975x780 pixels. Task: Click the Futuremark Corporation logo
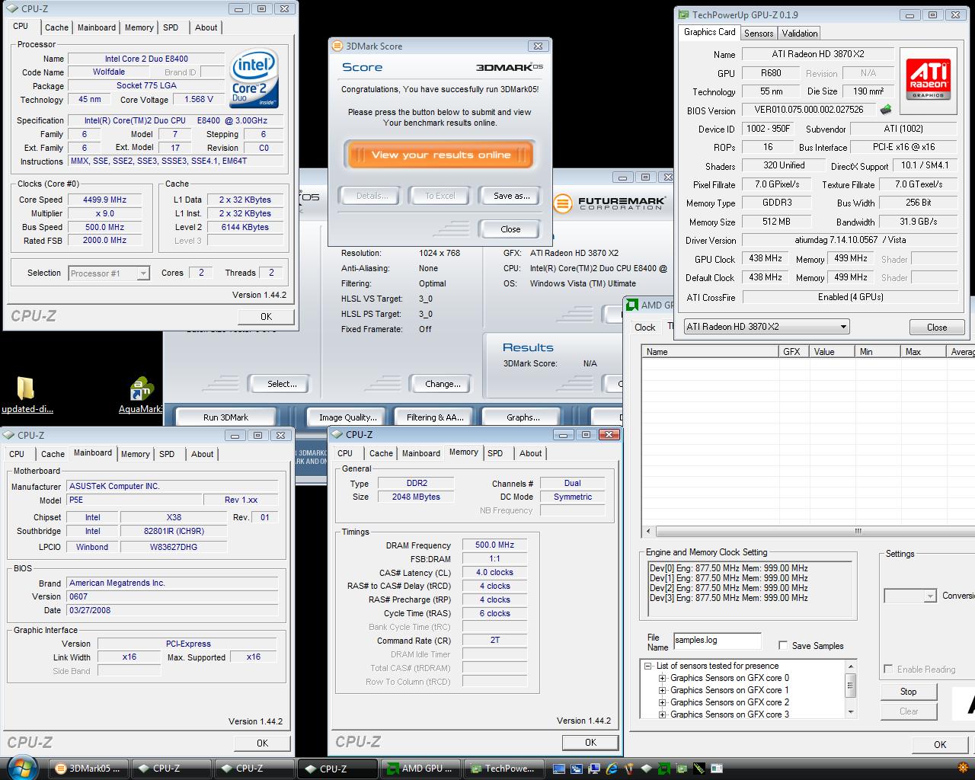[609, 203]
